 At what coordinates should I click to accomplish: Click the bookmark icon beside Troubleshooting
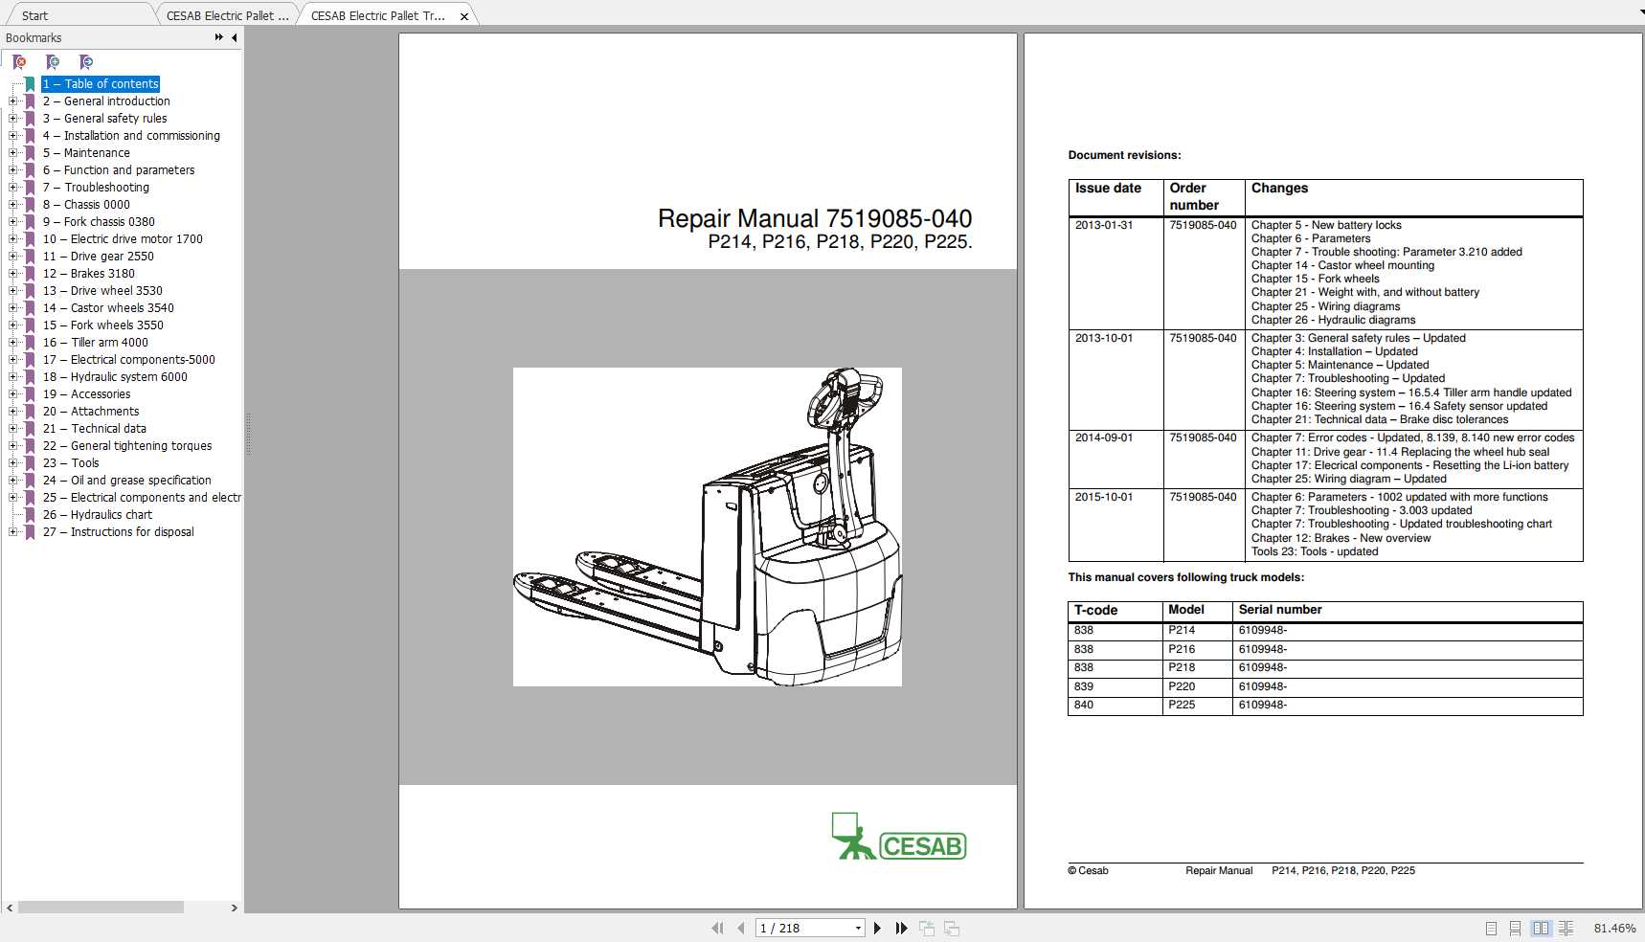pyautogui.click(x=31, y=188)
